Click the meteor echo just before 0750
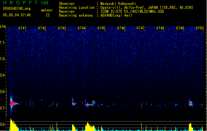The width and height of the screenshot is (207, 131). pyautogui.click(x=191, y=103)
